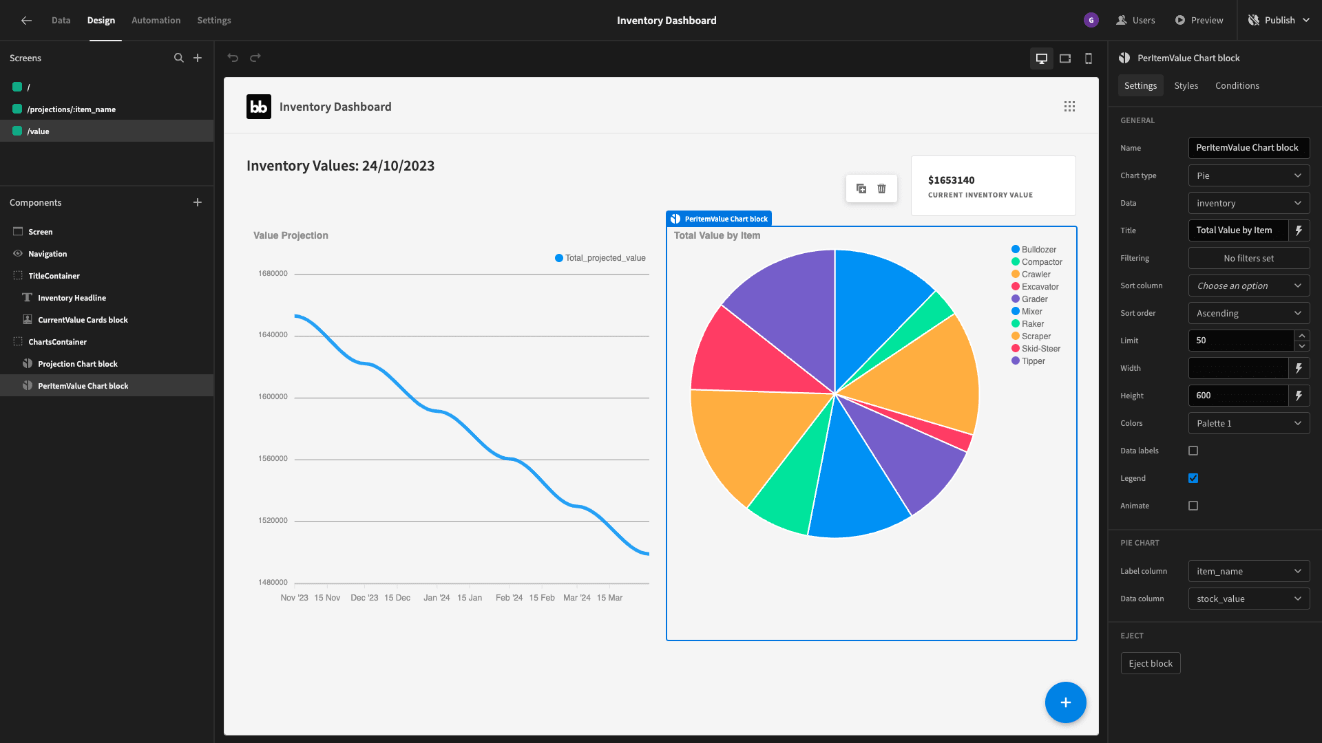Switch to desktop preview icon
Screen dimensions: 1322x743
point(1042,58)
